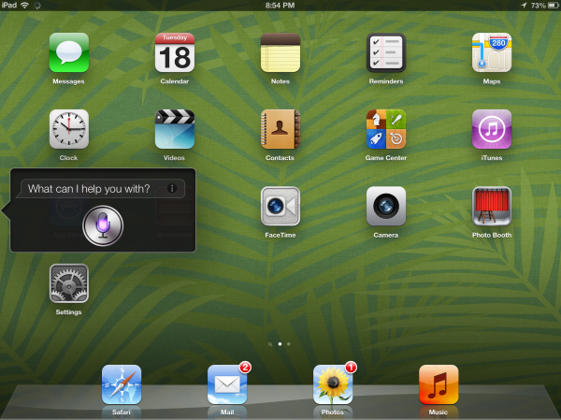Viewport: 561px width, 420px height.
Task: Tap the Siri microphone button
Action: [103, 225]
